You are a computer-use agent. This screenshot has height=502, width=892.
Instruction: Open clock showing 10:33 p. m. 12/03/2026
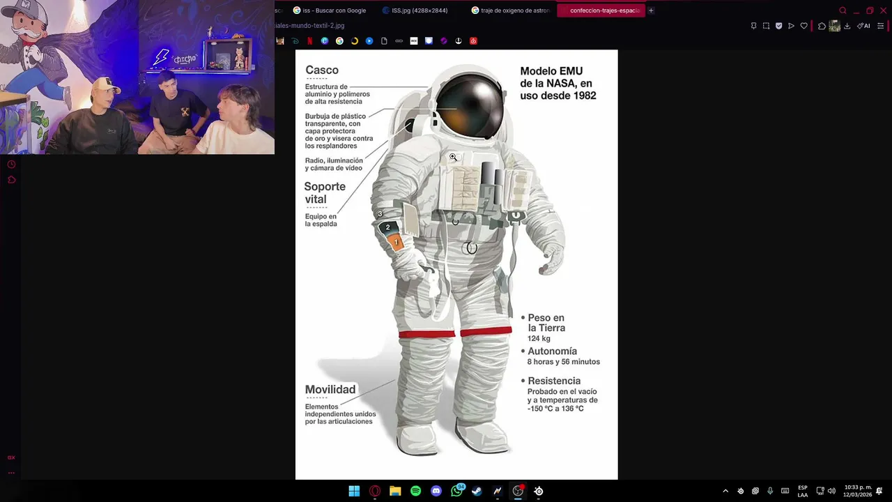coord(857,491)
